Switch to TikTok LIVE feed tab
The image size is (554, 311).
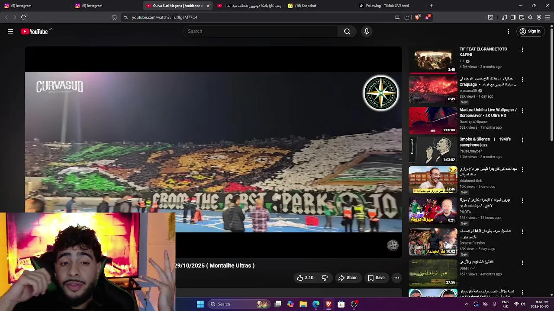coord(392,6)
